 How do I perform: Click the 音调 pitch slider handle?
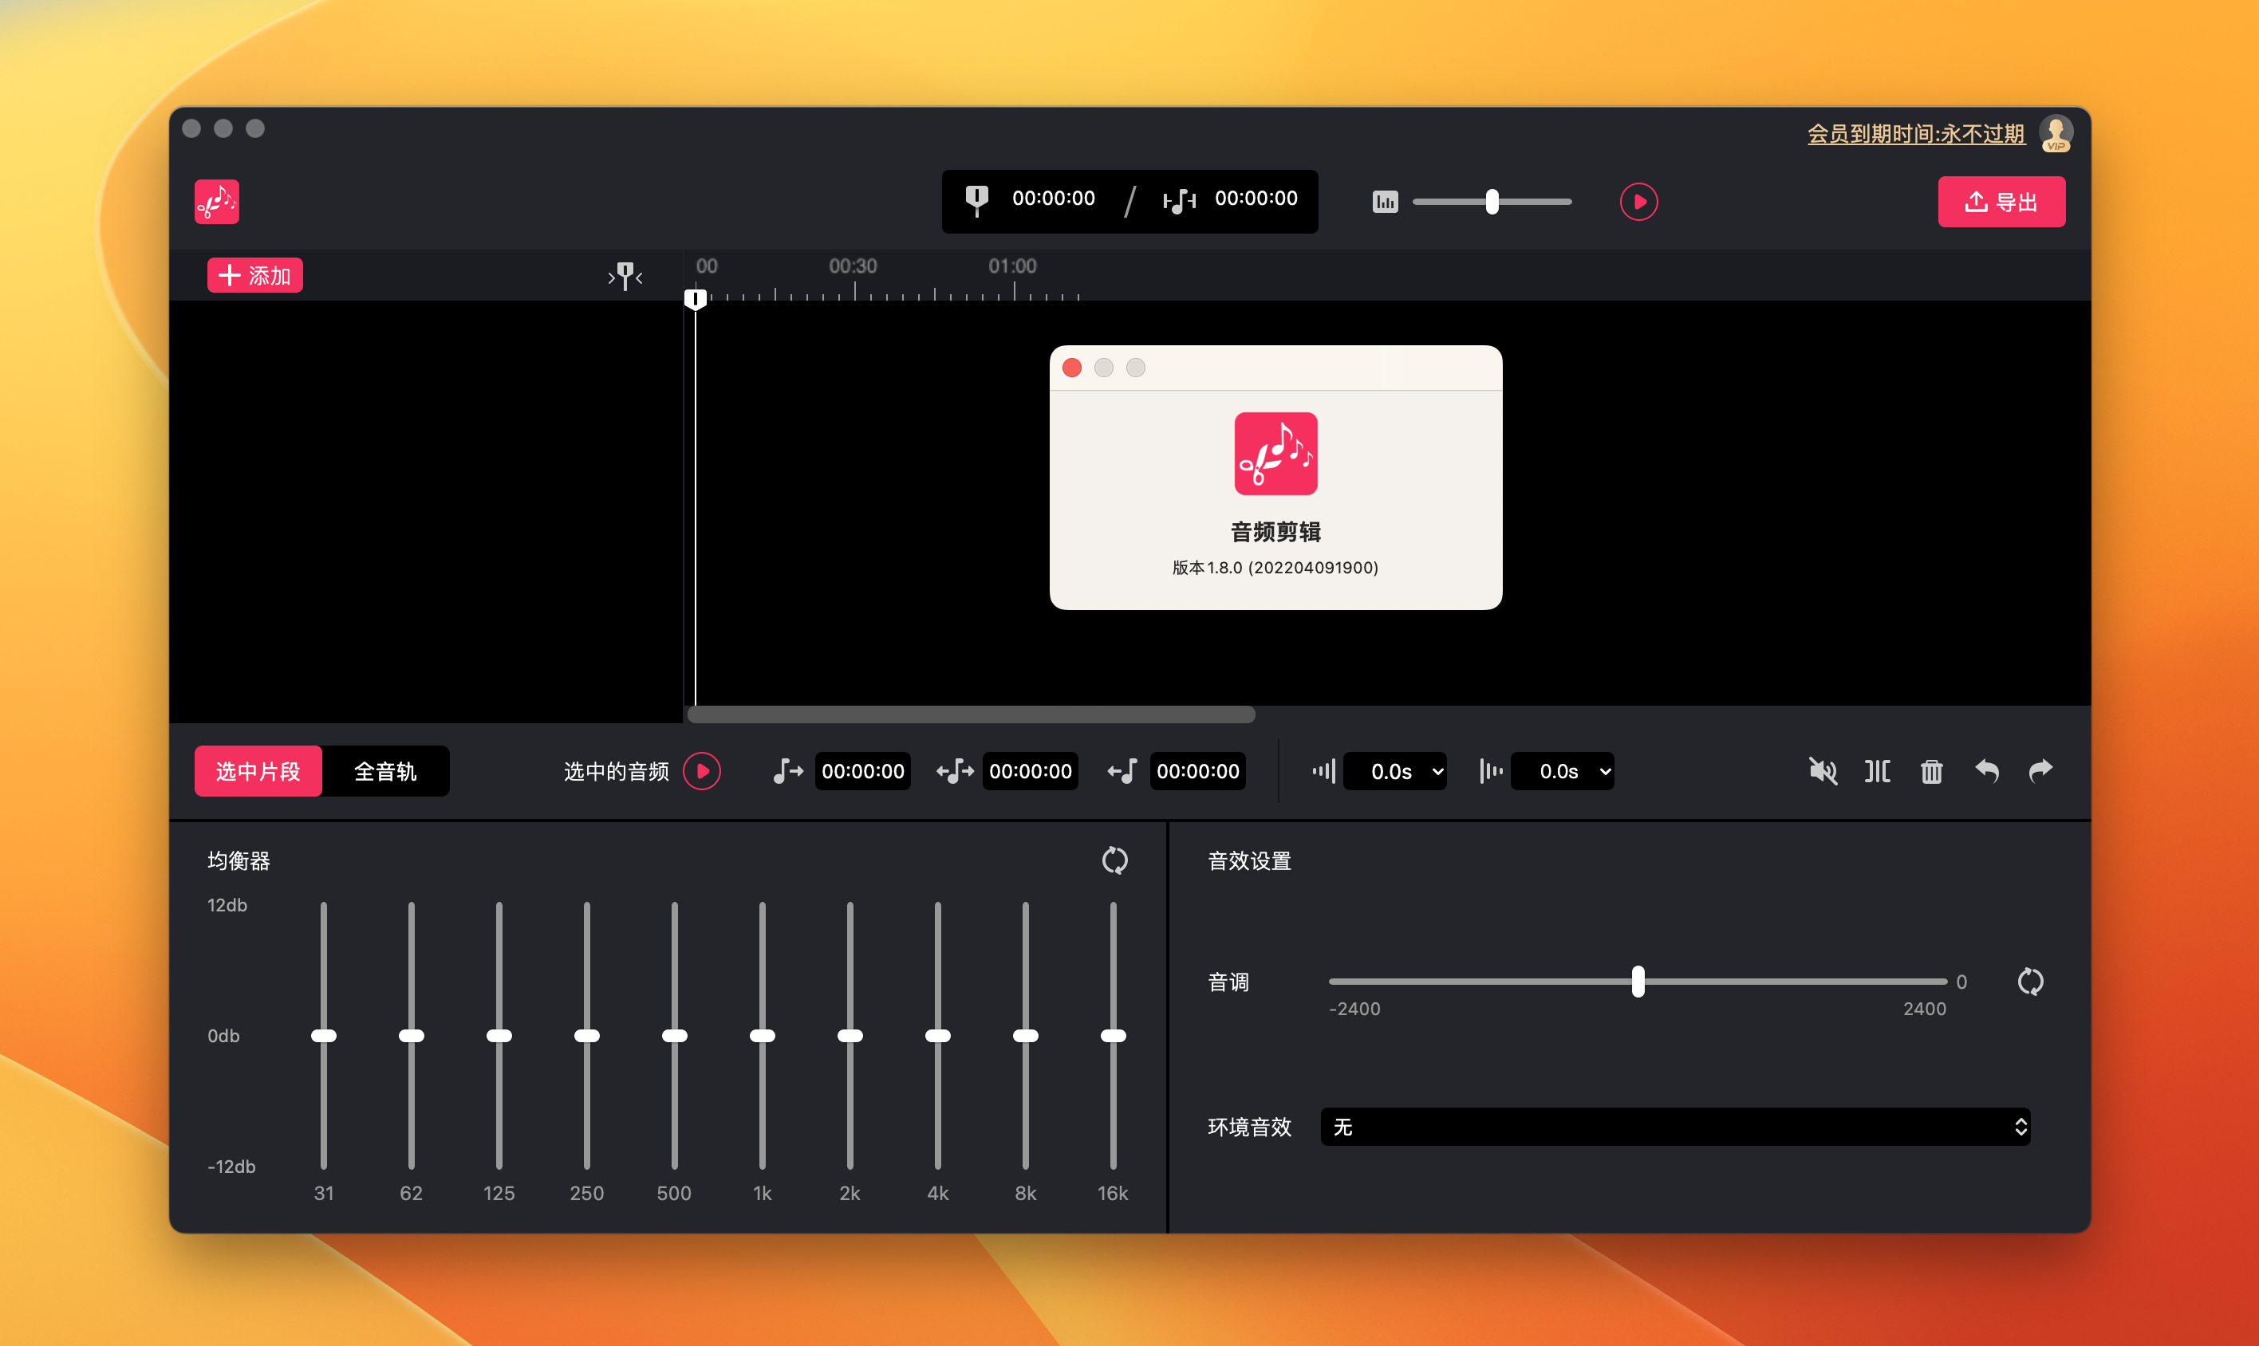point(1638,982)
